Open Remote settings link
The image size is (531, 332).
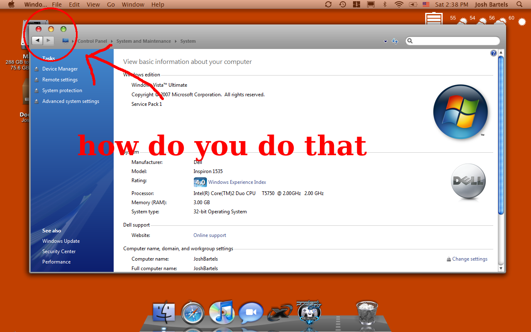[60, 80]
